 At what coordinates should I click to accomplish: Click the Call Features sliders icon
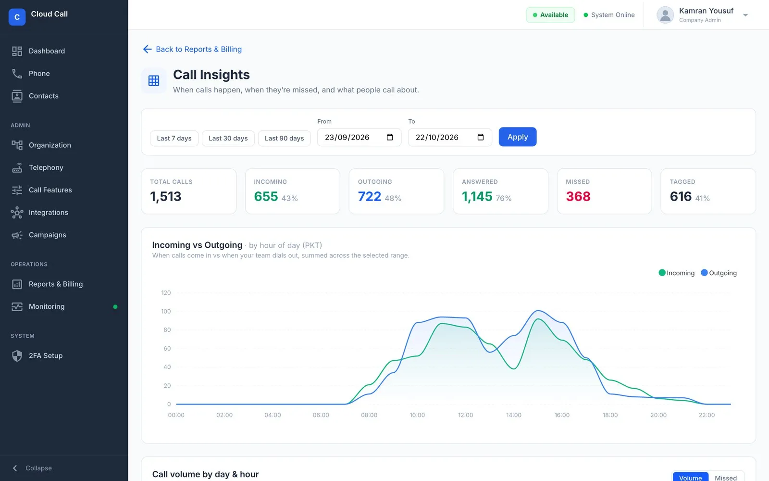pos(17,190)
